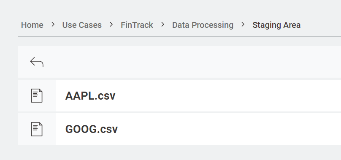The width and height of the screenshot is (341, 160).
Task: Click the chevron separator after Use Cases
Action: [x=111, y=24]
